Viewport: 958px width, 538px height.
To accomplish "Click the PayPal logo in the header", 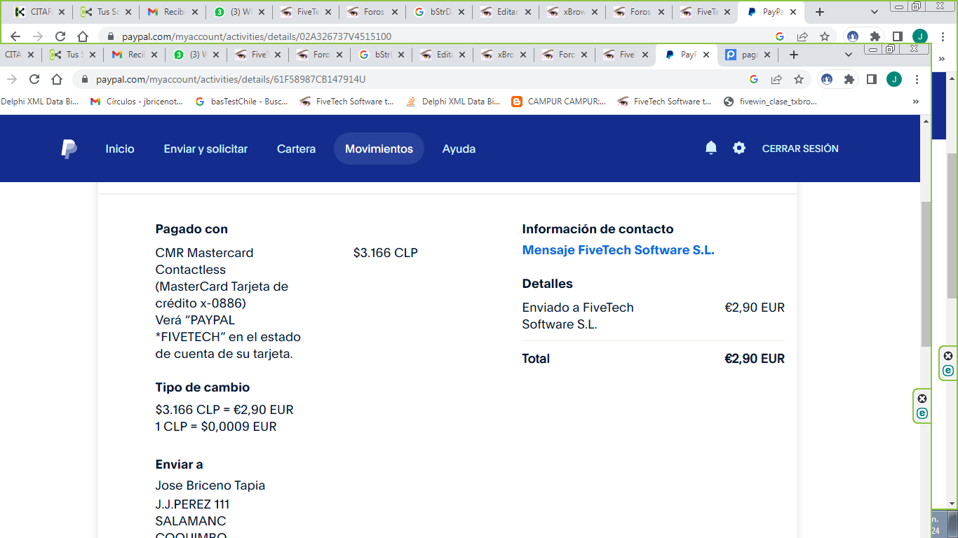I will 69,149.
